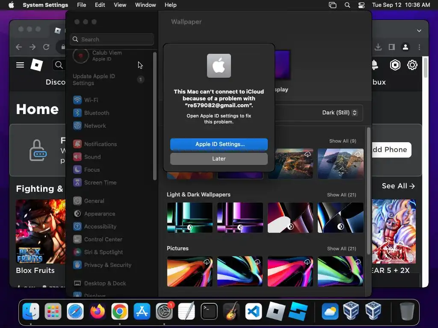The width and height of the screenshot is (438, 328).
Task: Open Apple ID Settings from the dialog
Action: point(219,144)
